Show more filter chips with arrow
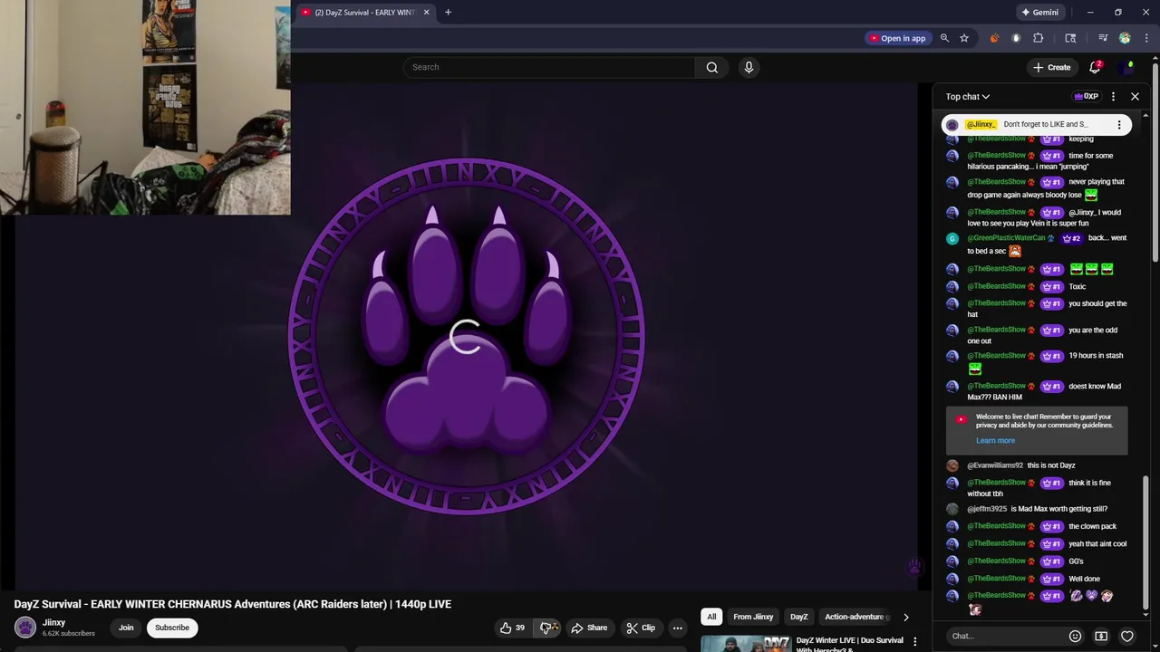 click(x=905, y=617)
